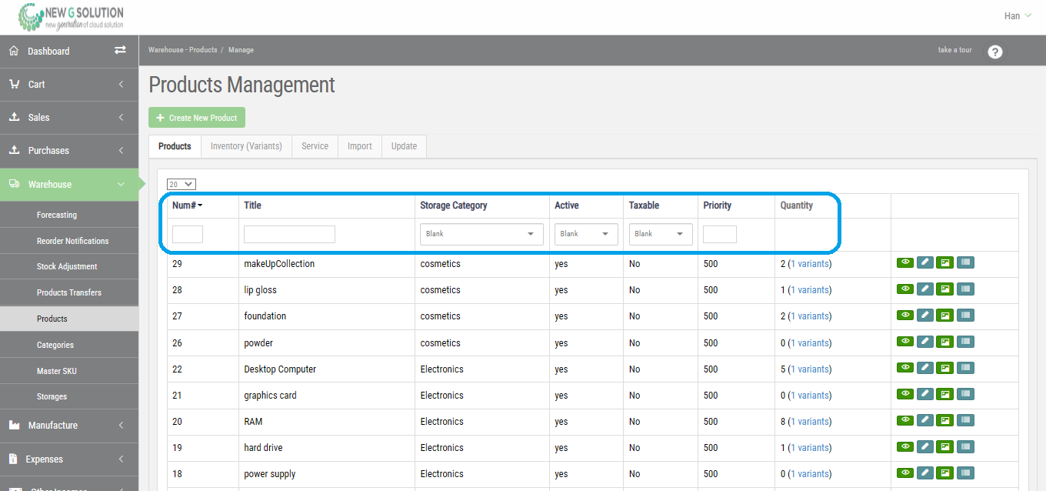This screenshot has height=491, width=1046.
Task: Open Stock Adjustment in Warehouse submenu
Action: (x=67, y=266)
